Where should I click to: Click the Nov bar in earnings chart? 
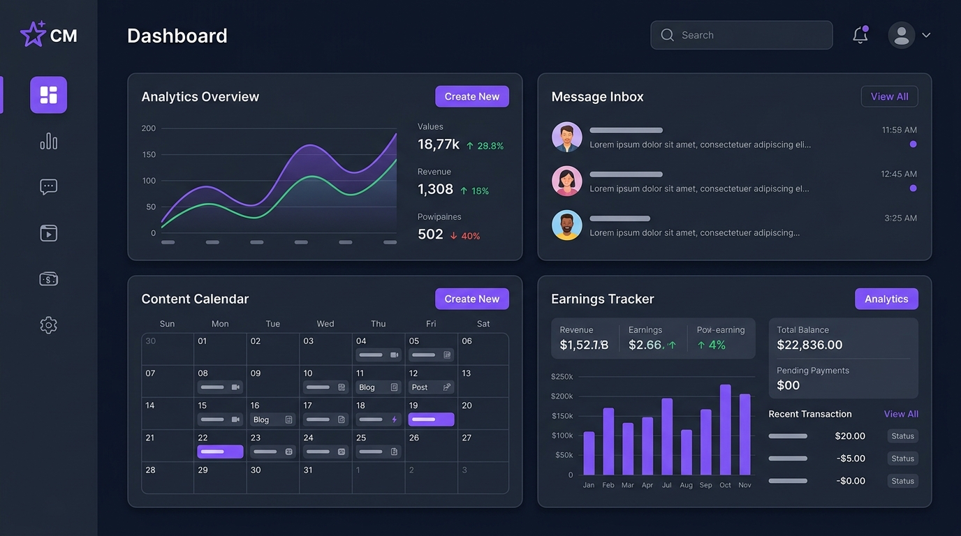pyautogui.click(x=745, y=435)
